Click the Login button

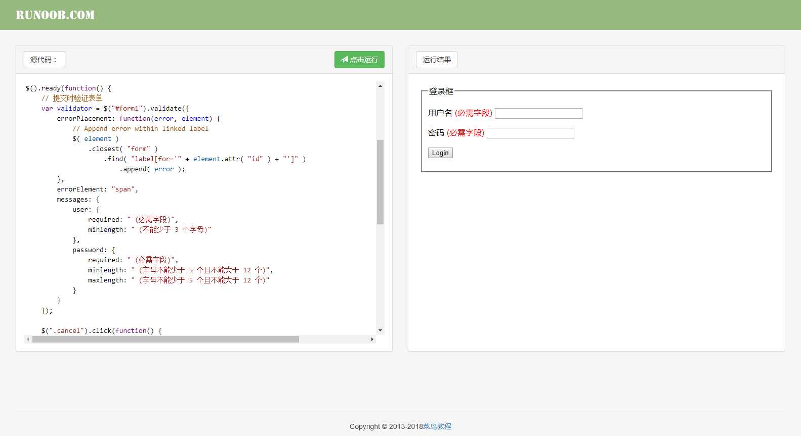[x=440, y=153]
